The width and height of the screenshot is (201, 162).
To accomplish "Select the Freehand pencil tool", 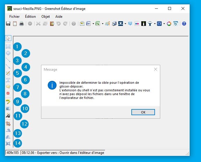I will [x=8, y=73].
